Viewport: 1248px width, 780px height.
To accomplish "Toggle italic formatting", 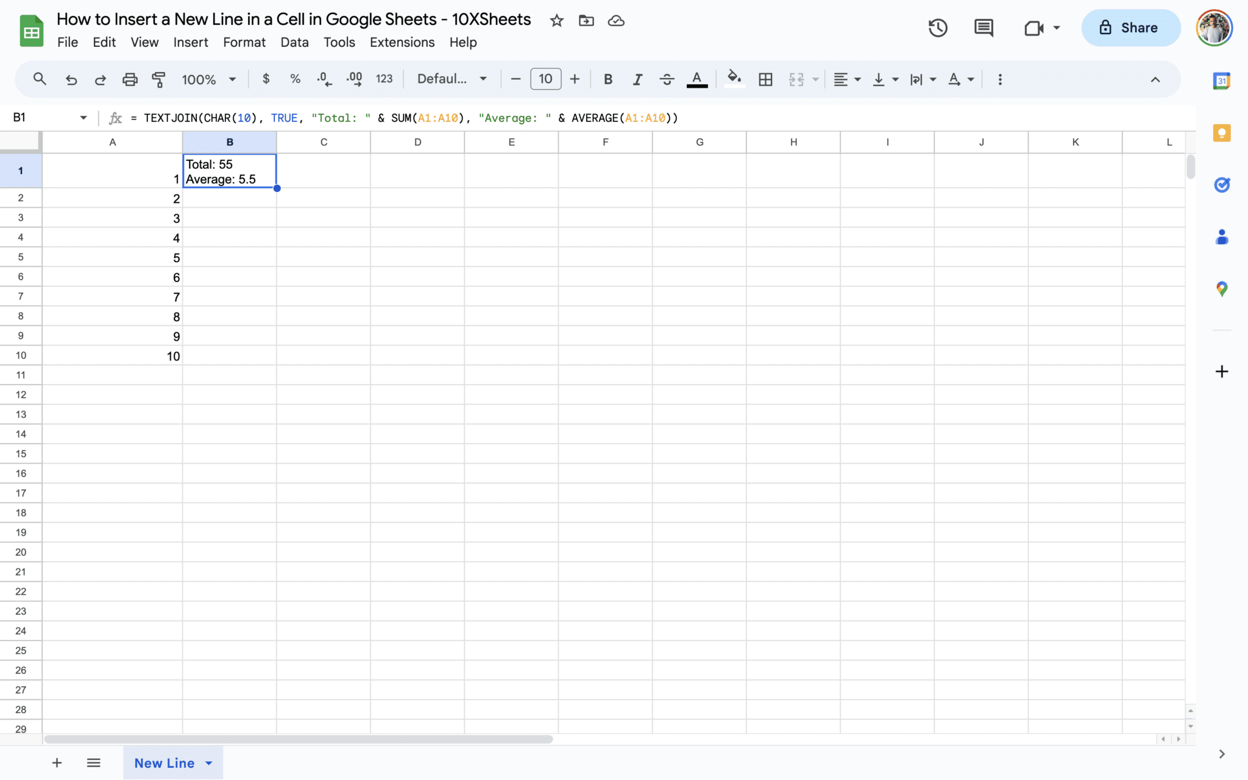I will pos(637,79).
